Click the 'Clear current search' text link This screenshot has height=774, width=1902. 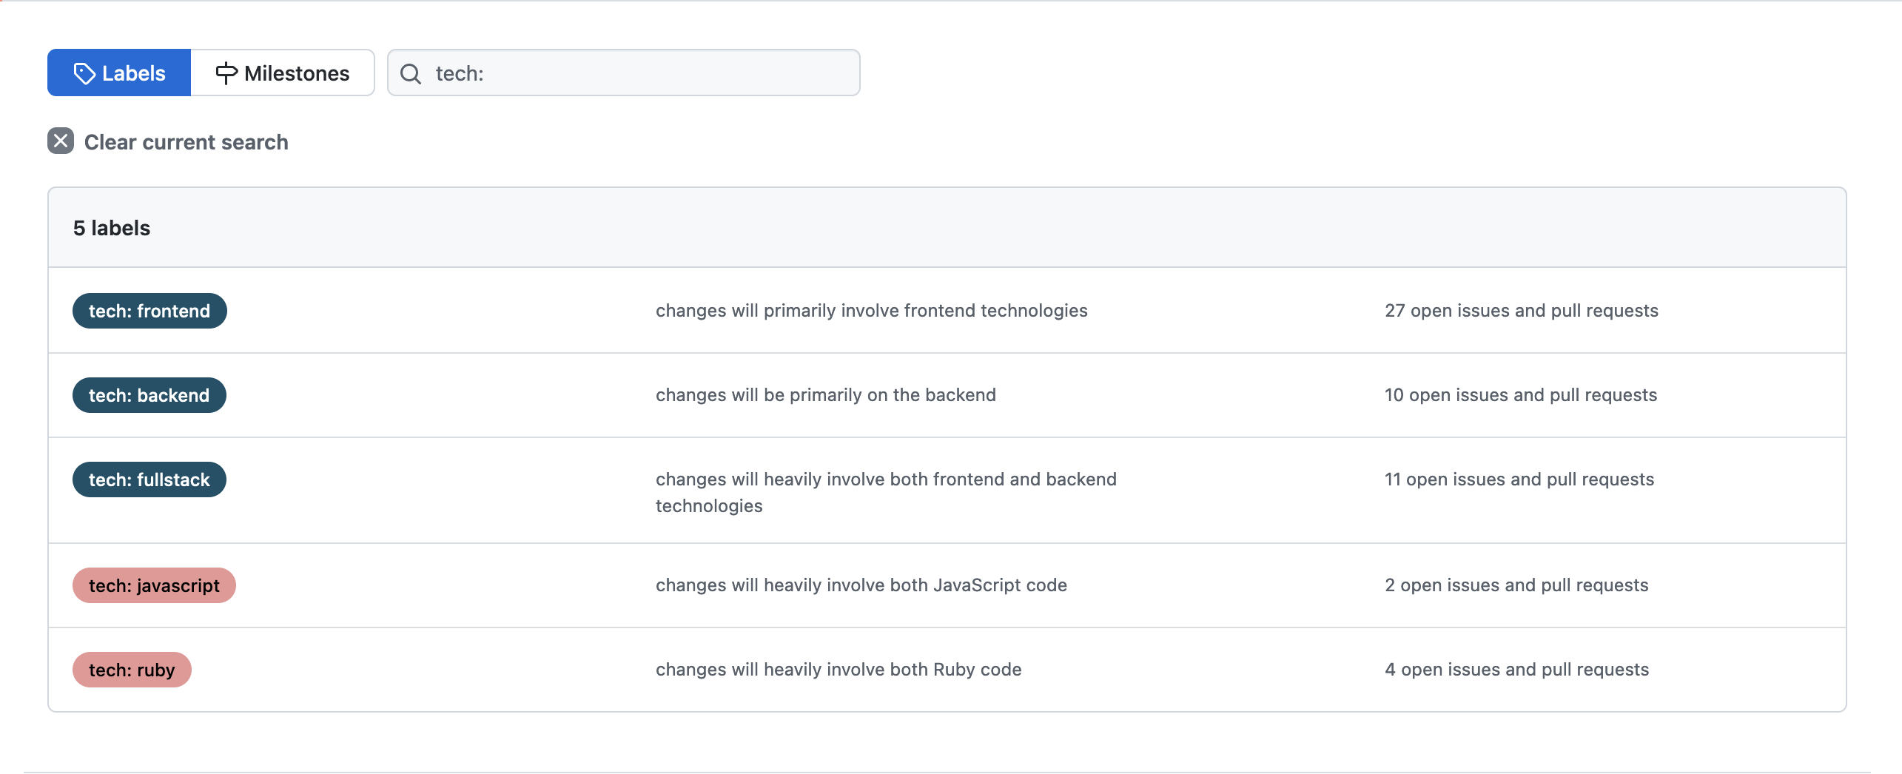[186, 142]
